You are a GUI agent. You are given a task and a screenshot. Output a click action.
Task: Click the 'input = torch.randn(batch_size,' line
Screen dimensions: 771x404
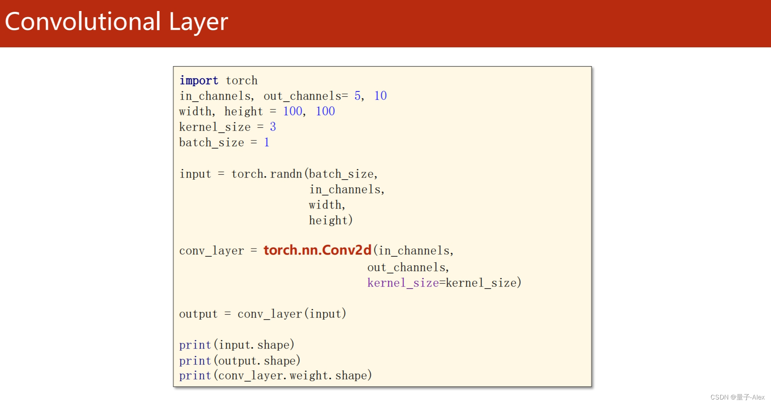pyautogui.click(x=279, y=174)
